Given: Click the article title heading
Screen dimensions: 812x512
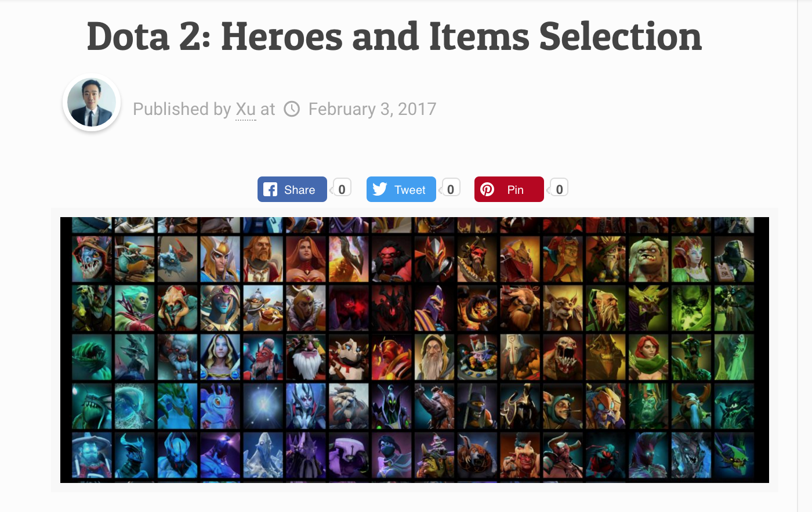Looking at the screenshot, I should pyautogui.click(x=394, y=36).
